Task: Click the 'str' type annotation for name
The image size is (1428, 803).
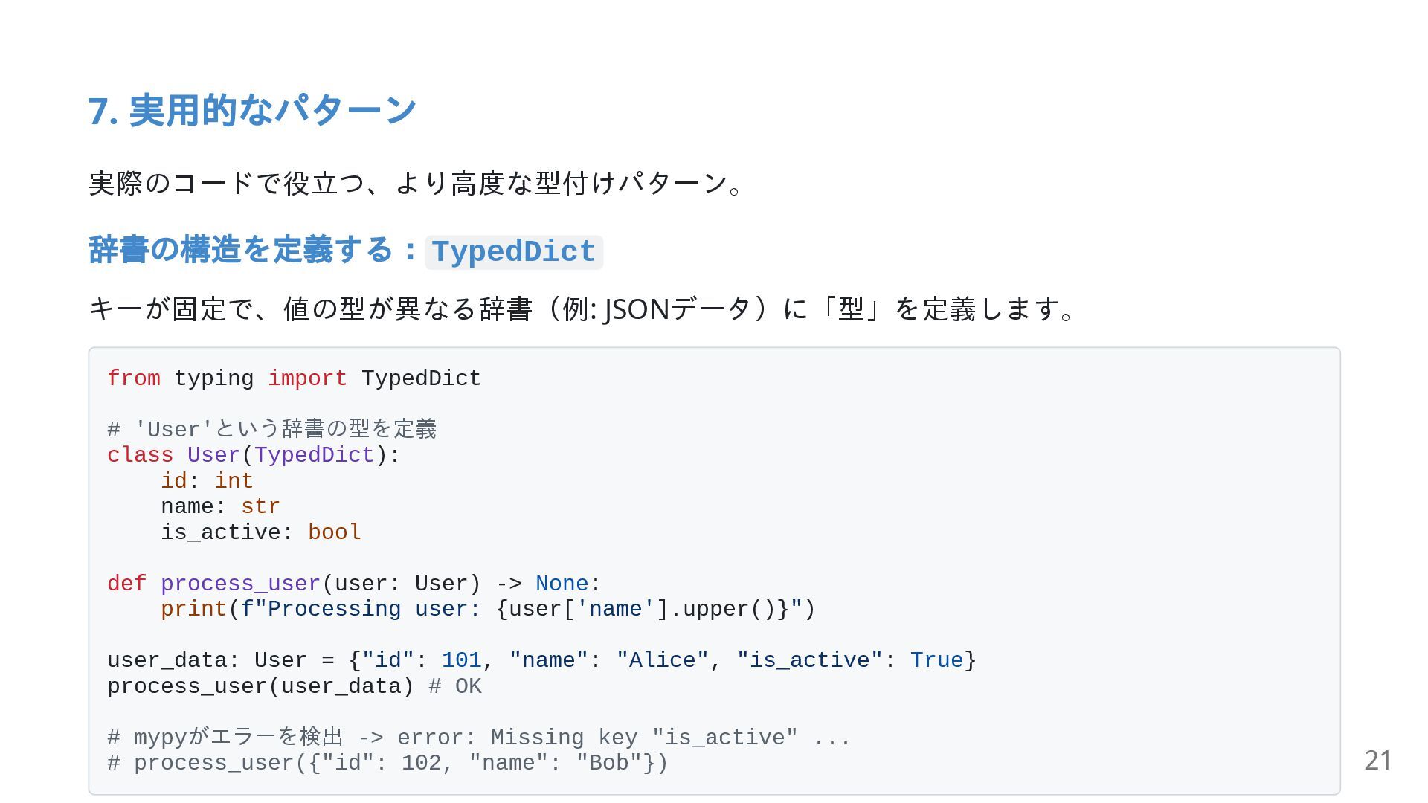Action: coord(261,506)
